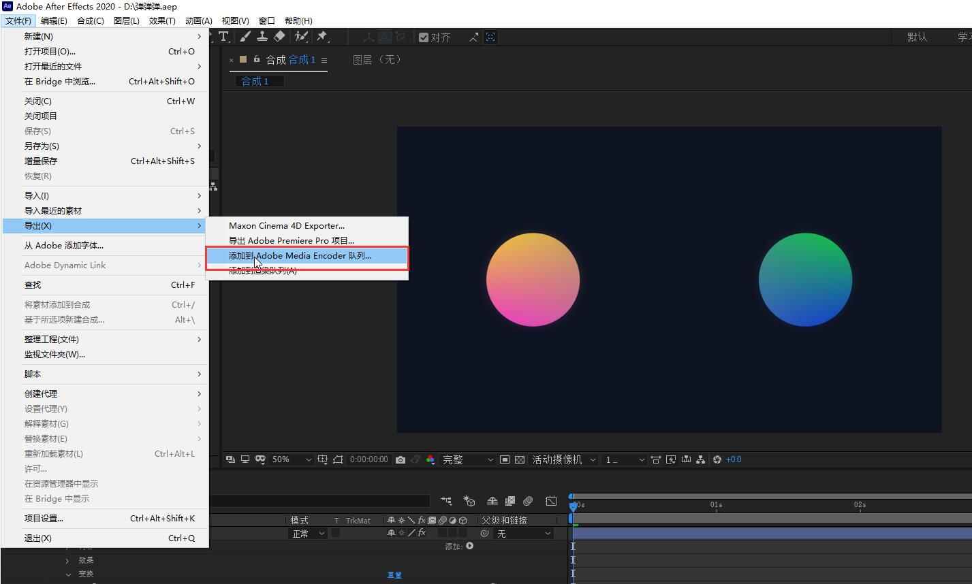
Task: Click the 重置 transform reset link
Action: pos(394,574)
